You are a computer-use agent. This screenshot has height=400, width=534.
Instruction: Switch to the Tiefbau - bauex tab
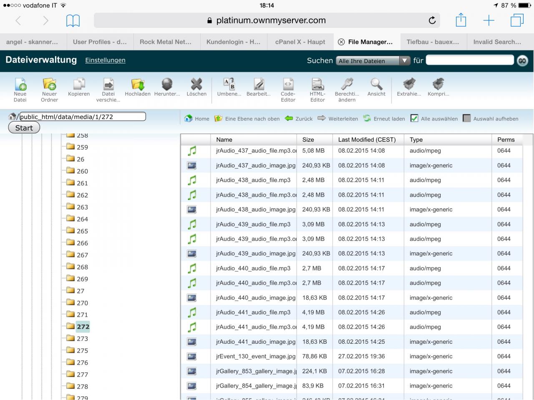434,42
